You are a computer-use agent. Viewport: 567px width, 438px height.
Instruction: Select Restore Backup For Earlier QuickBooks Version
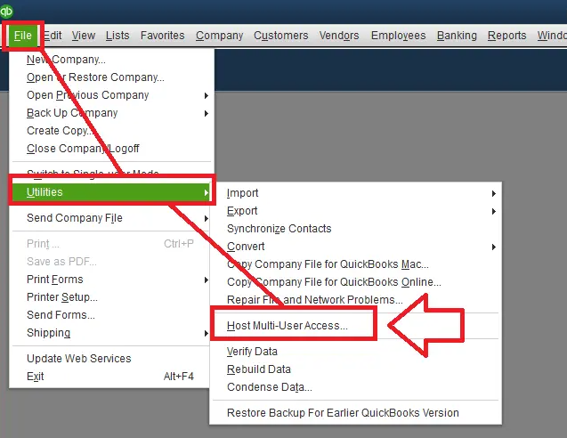pos(356,413)
